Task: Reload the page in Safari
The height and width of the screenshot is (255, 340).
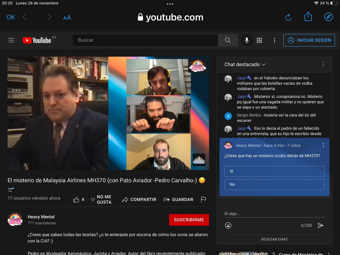Action: click(x=288, y=18)
